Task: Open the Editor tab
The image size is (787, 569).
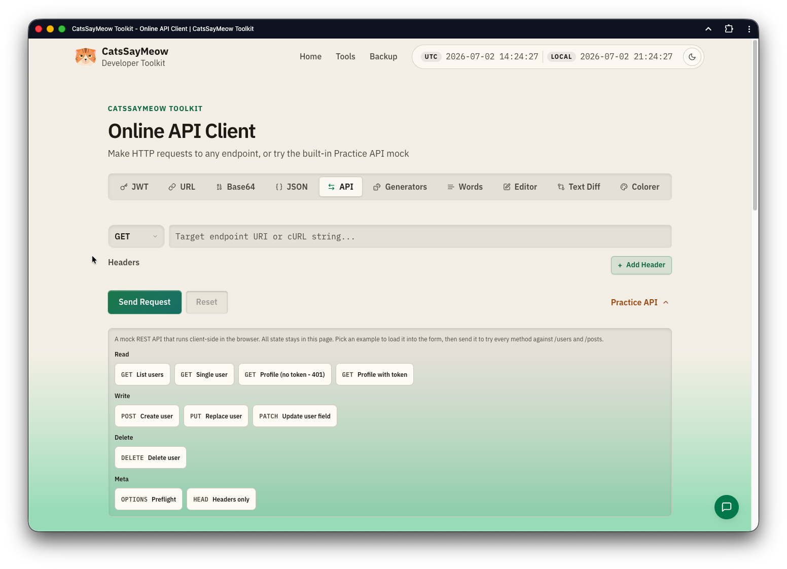Action: click(520, 187)
